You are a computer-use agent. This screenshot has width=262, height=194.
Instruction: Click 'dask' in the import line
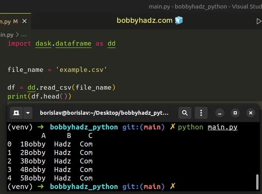[x=43, y=44]
